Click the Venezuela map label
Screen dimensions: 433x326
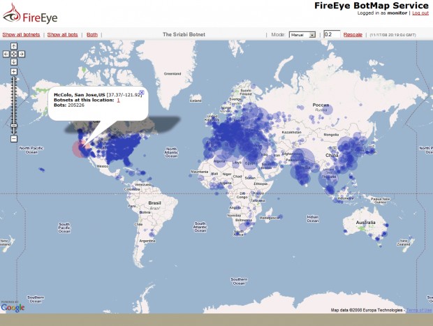click(143, 184)
